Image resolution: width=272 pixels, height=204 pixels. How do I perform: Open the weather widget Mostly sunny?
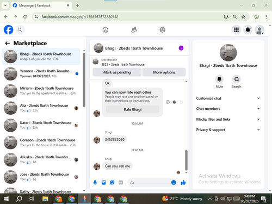click(182, 199)
